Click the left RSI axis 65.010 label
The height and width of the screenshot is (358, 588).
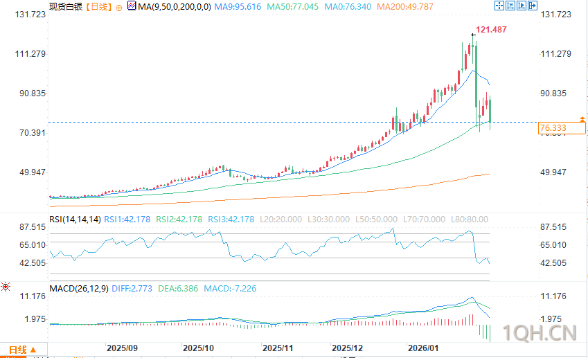tap(33, 245)
